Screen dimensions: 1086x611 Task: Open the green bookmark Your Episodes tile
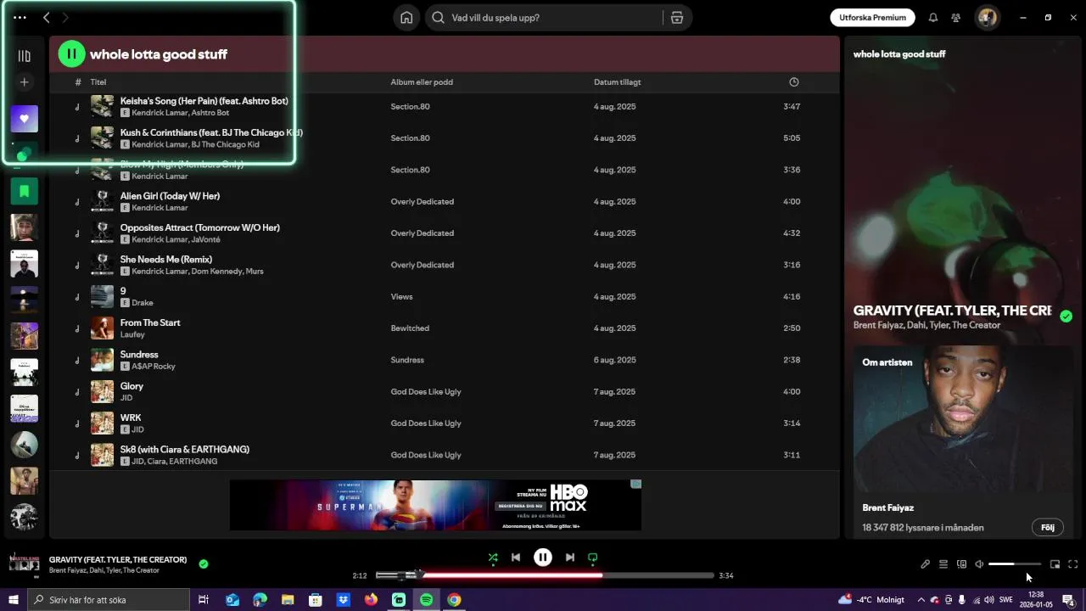point(24,192)
